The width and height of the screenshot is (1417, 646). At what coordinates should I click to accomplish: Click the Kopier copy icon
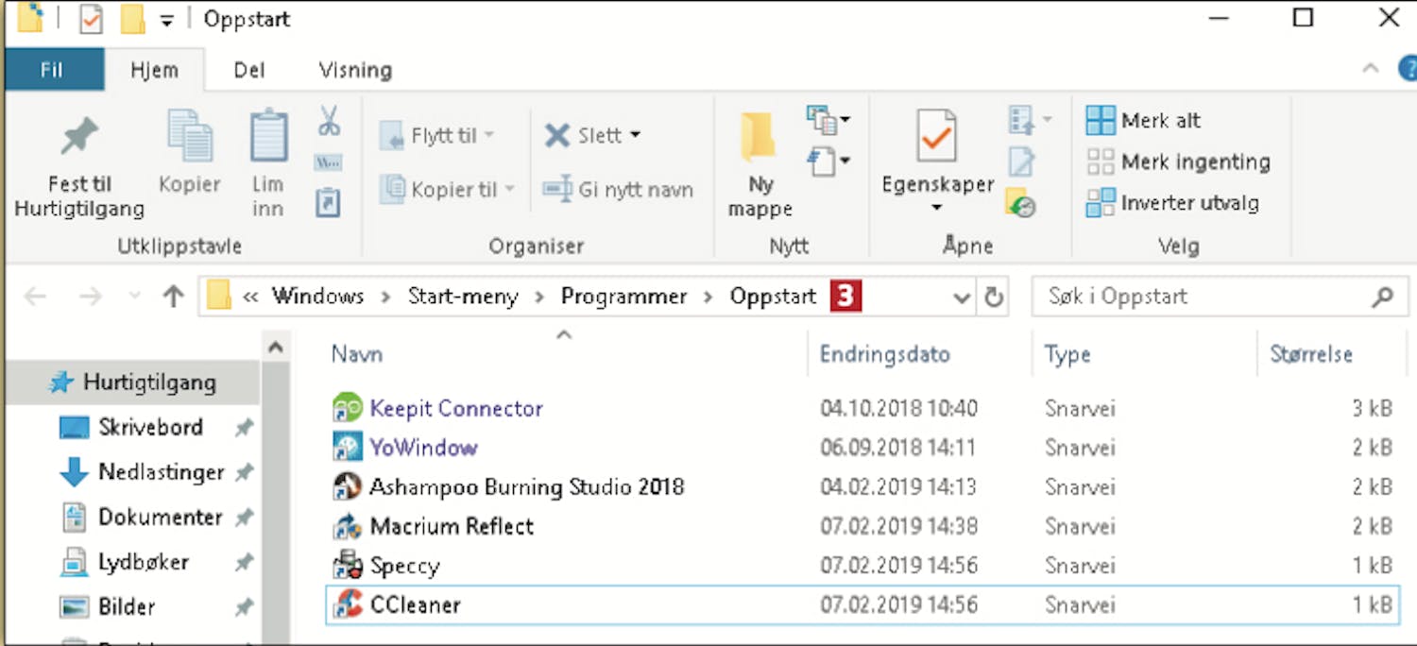(x=190, y=137)
